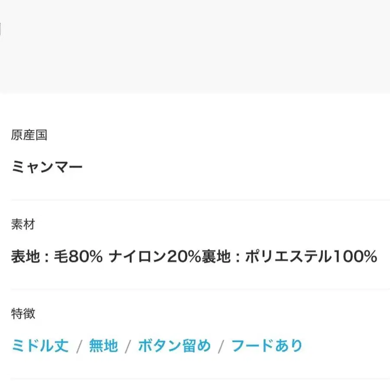390x390 pixels.
Task: Click the 原産国 section label
Action: (x=29, y=135)
